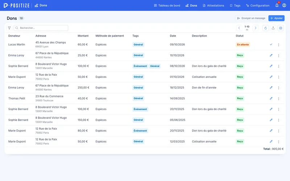This screenshot has height=181, width=290.
Task: Open Tags menu
Action: [x=235, y=5]
